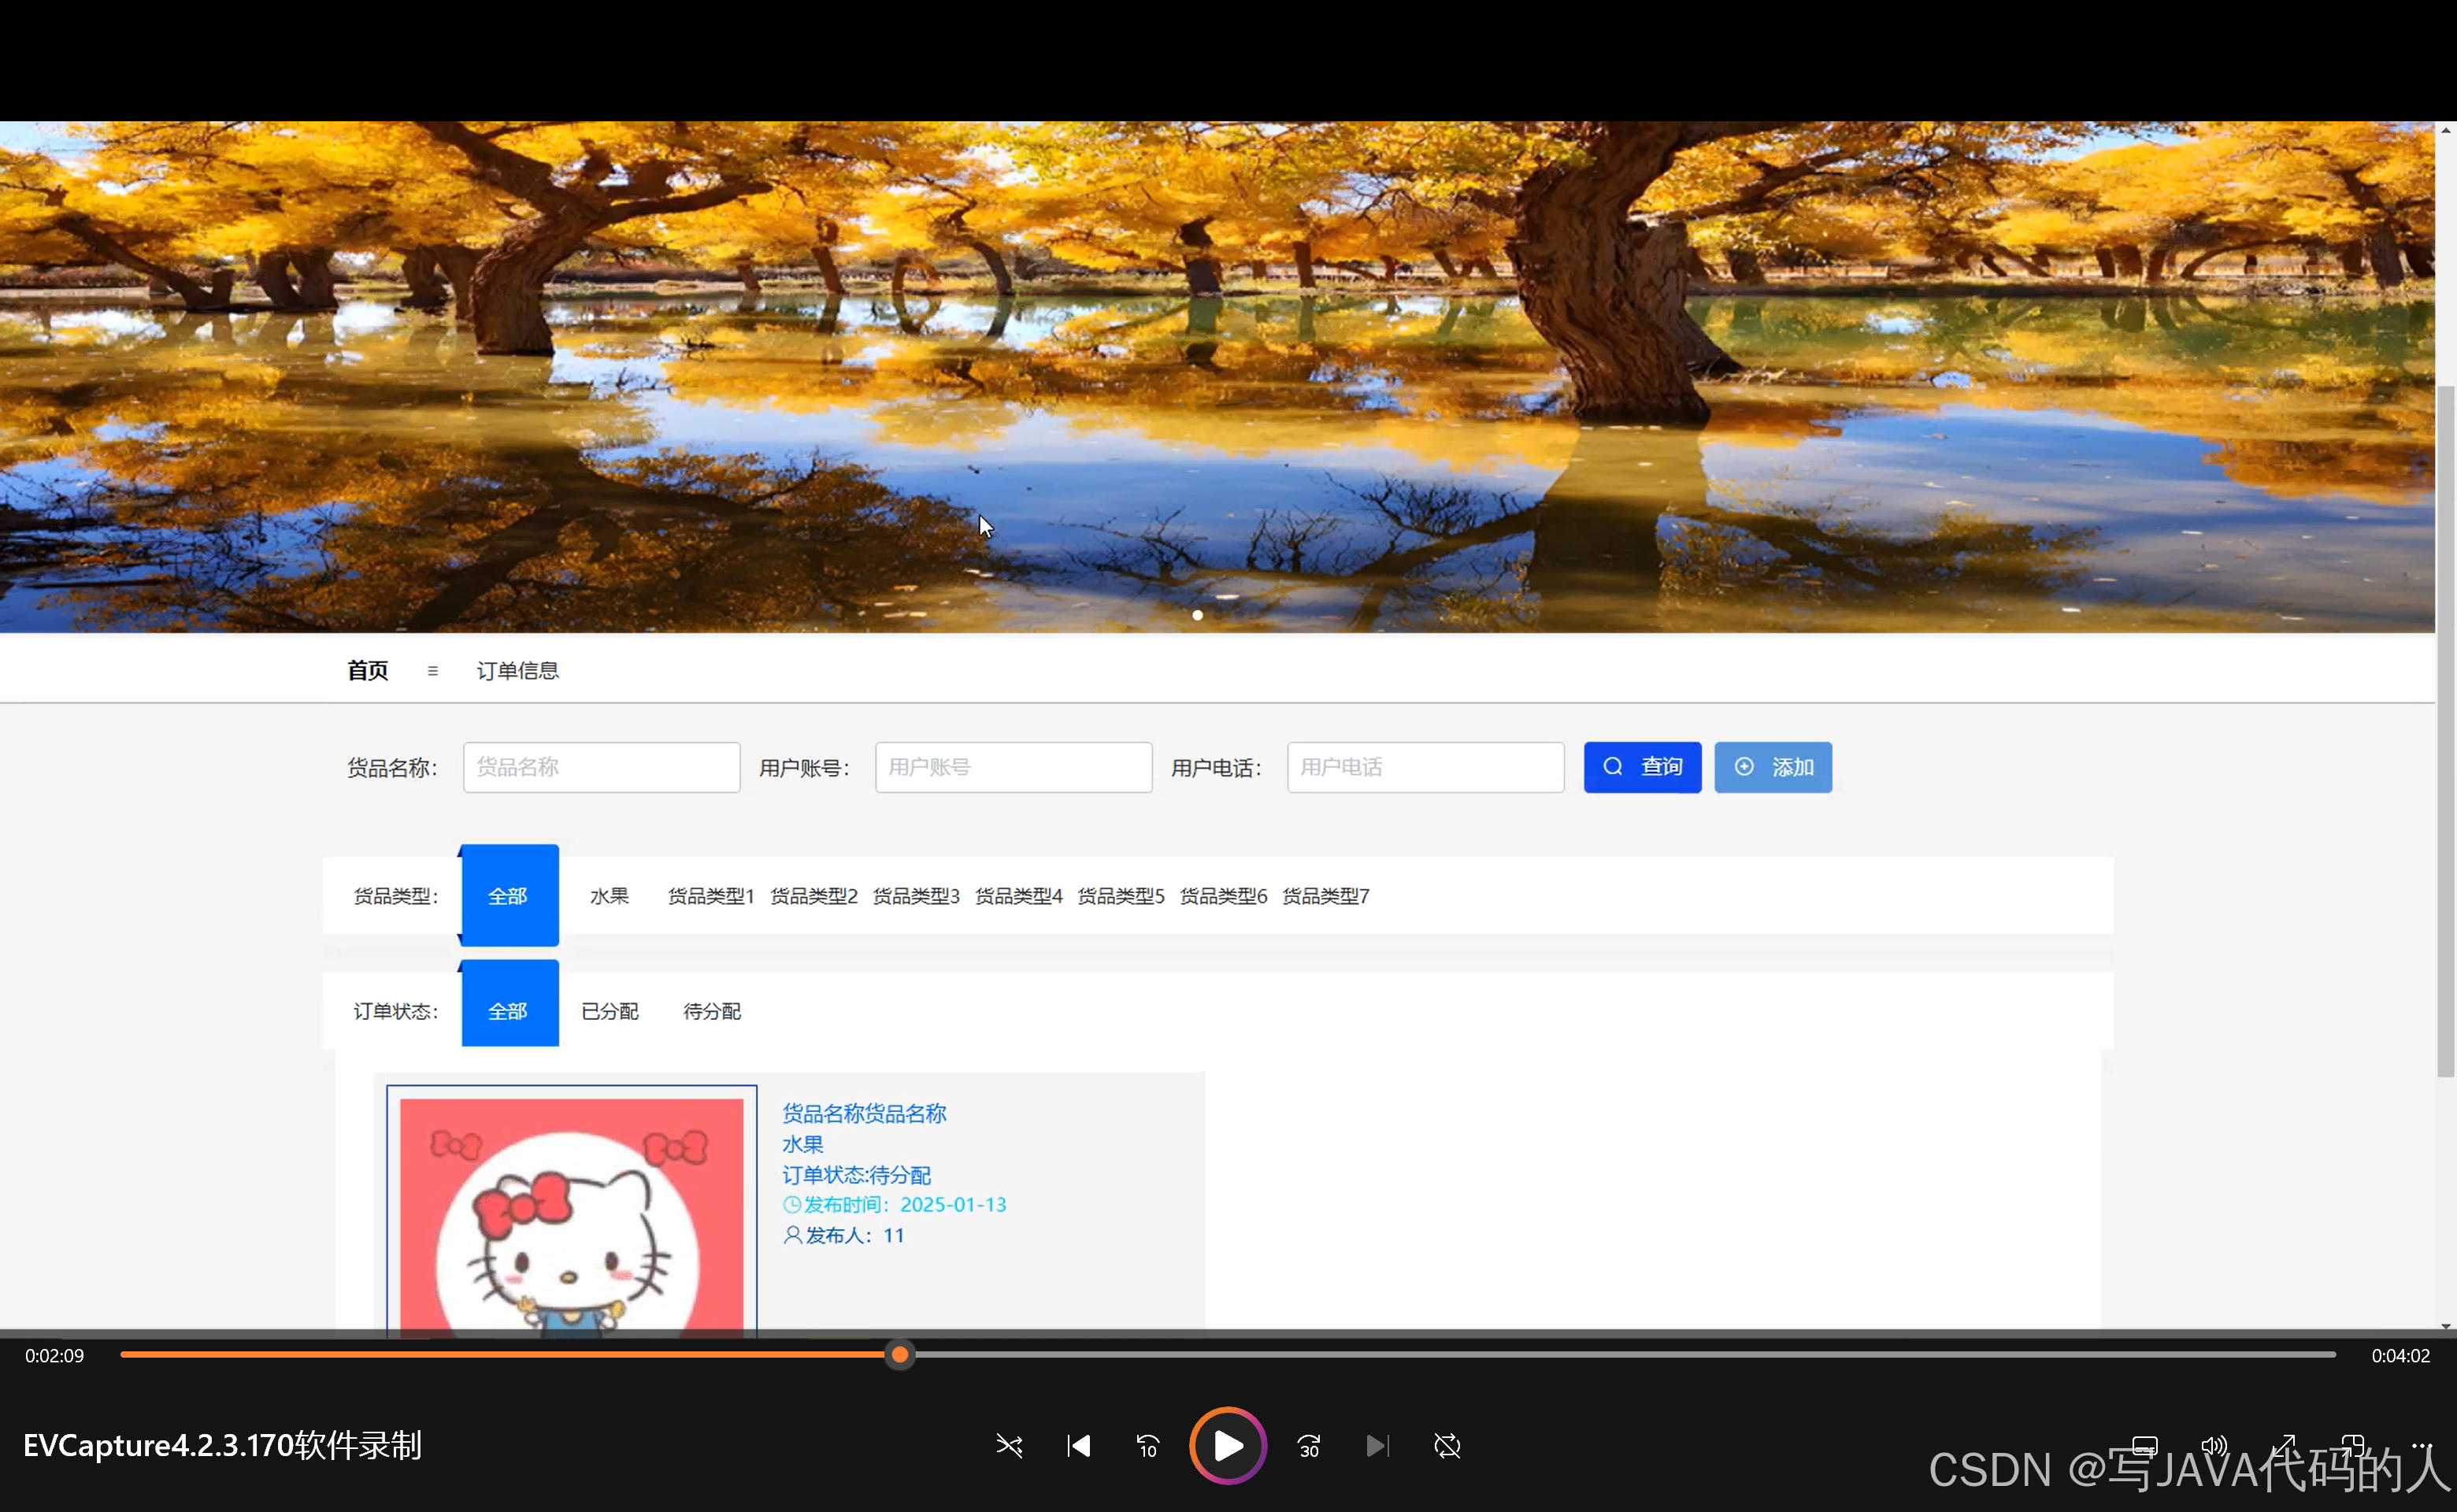This screenshot has height=1512, width=2457.
Task: Select 全部 under 订单状态
Action: click(x=509, y=1004)
